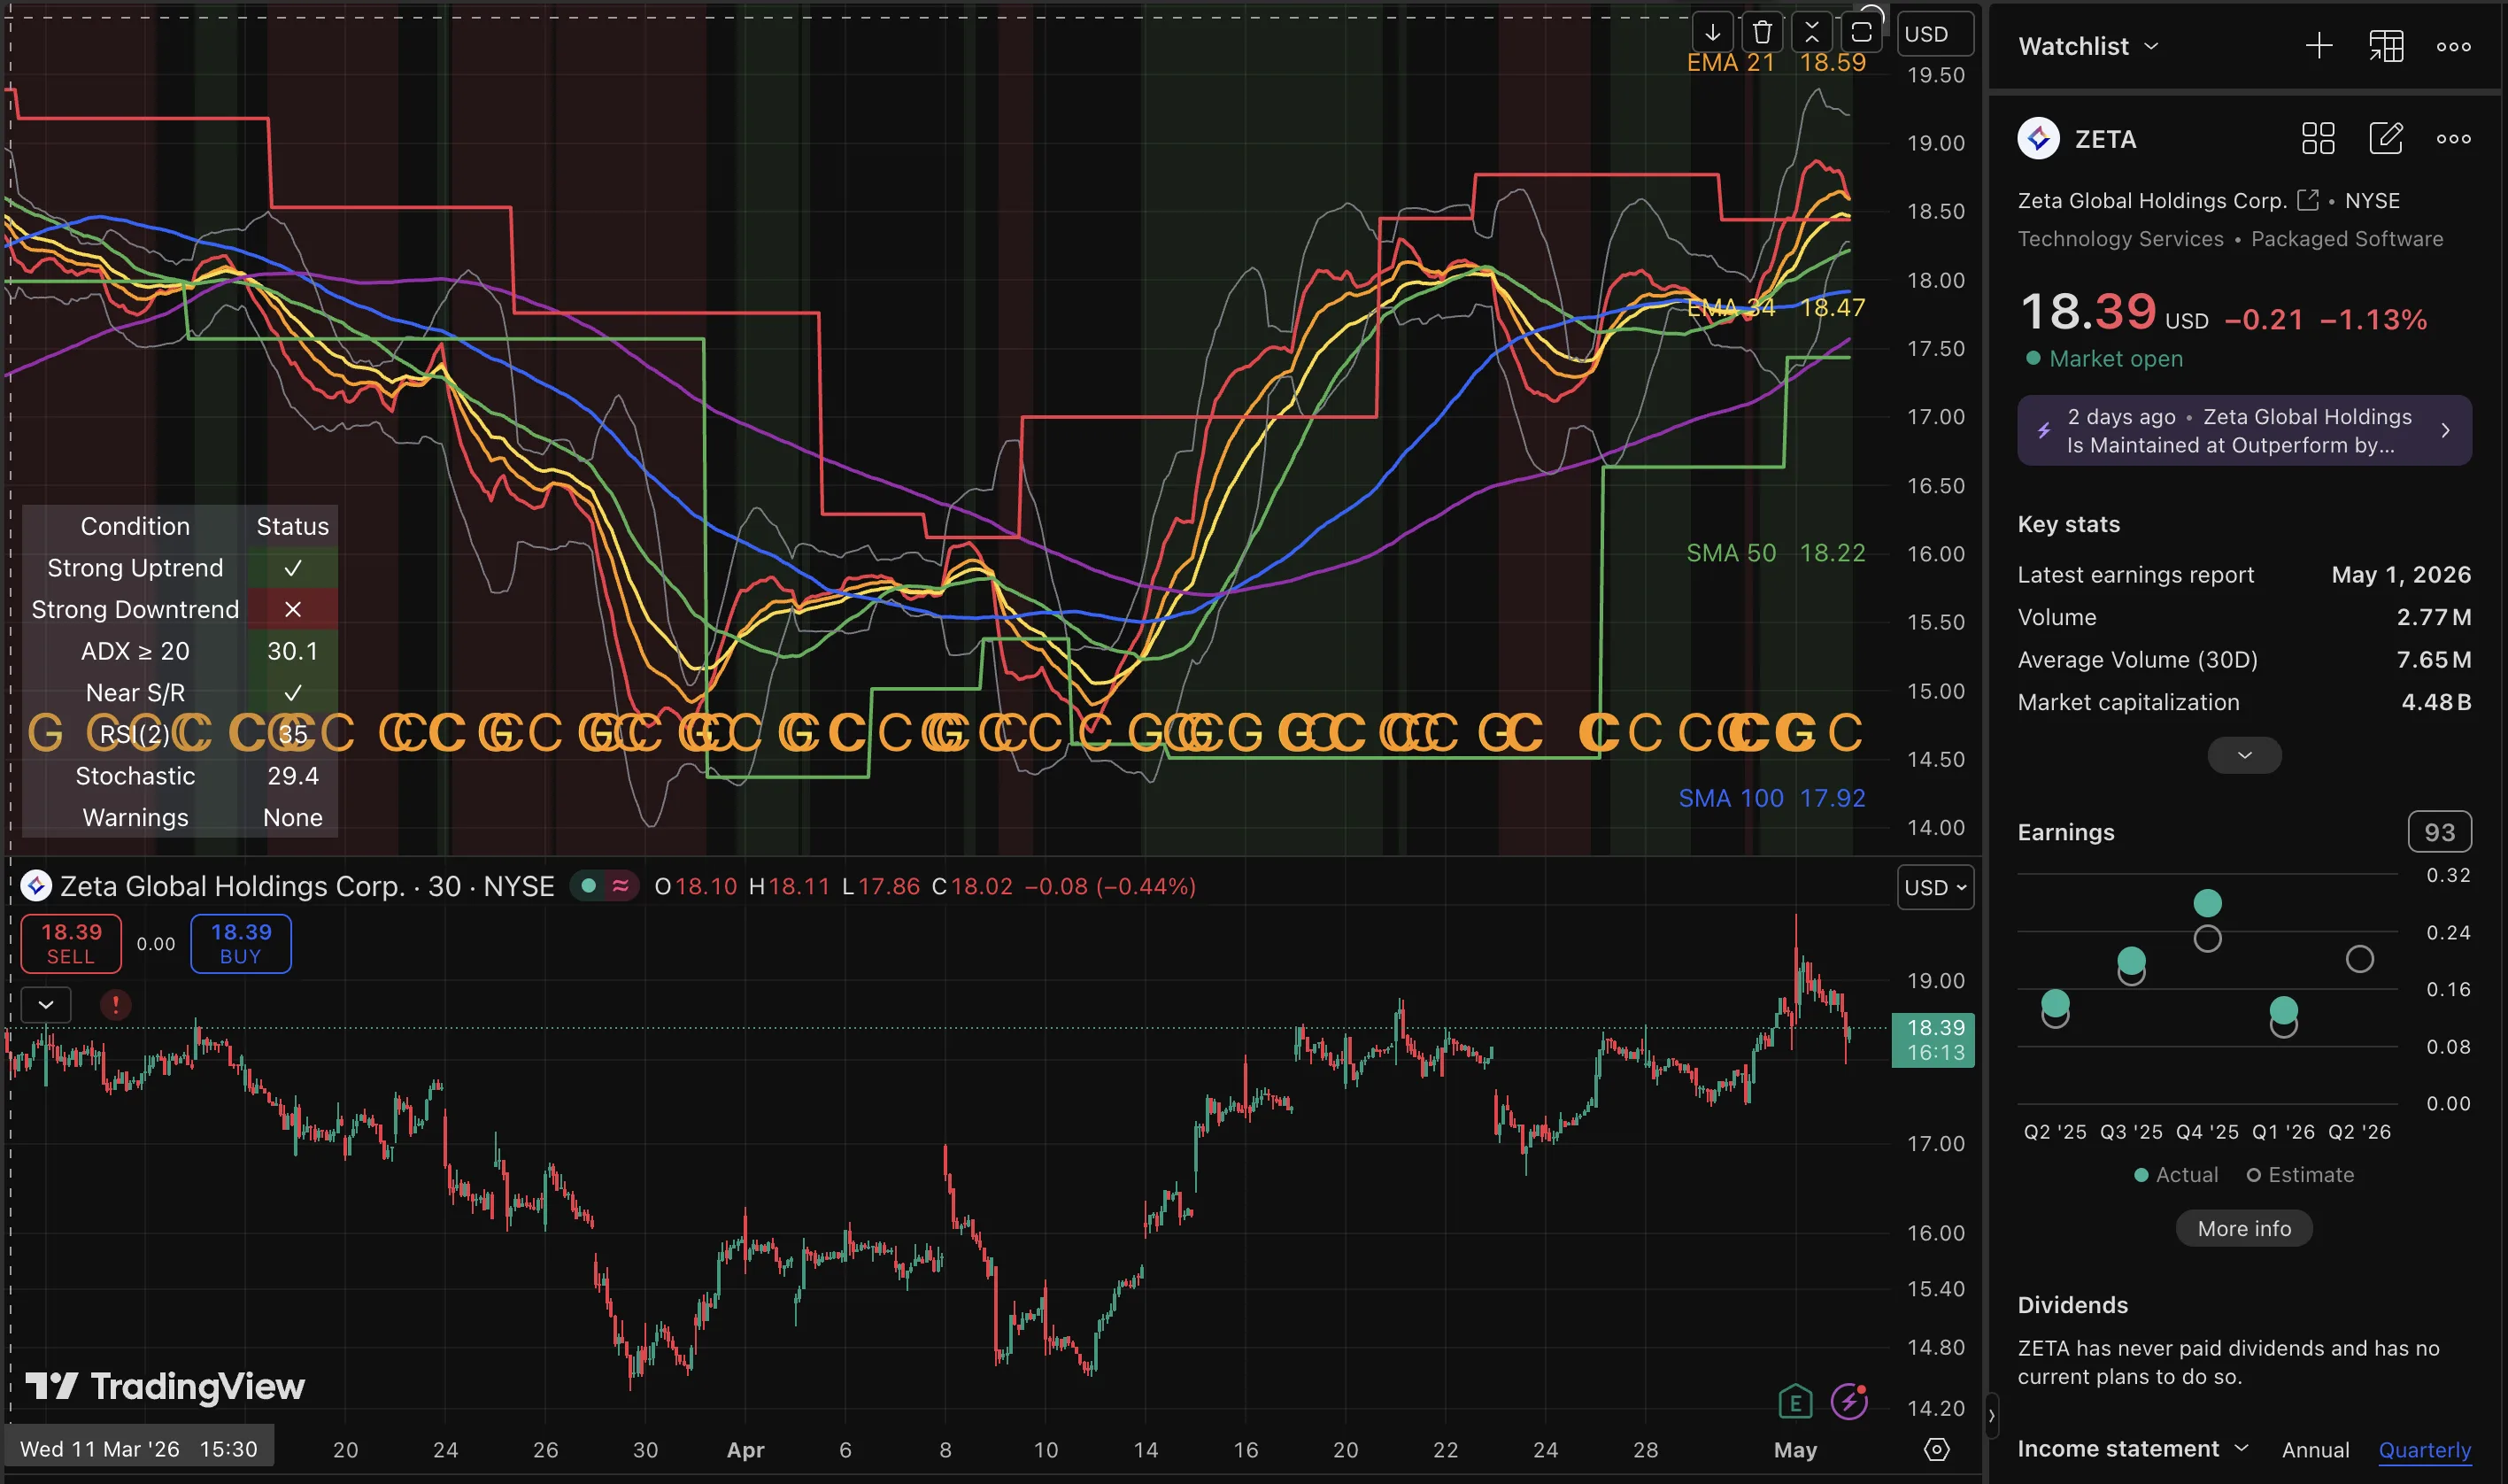Open the Income statement dropdown
The height and width of the screenshot is (1484, 2508).
2132,1448
